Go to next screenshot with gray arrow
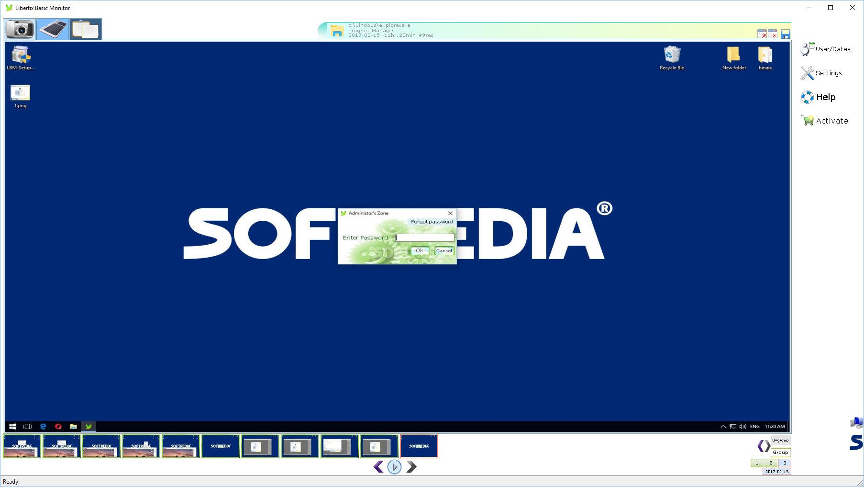The width and height of the screenshot is (864, 487). coord(411,466)
